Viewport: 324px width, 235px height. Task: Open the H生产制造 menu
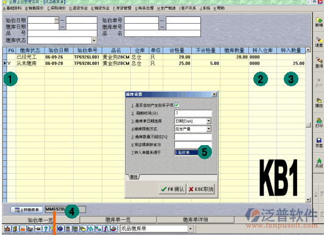point(166,9)
